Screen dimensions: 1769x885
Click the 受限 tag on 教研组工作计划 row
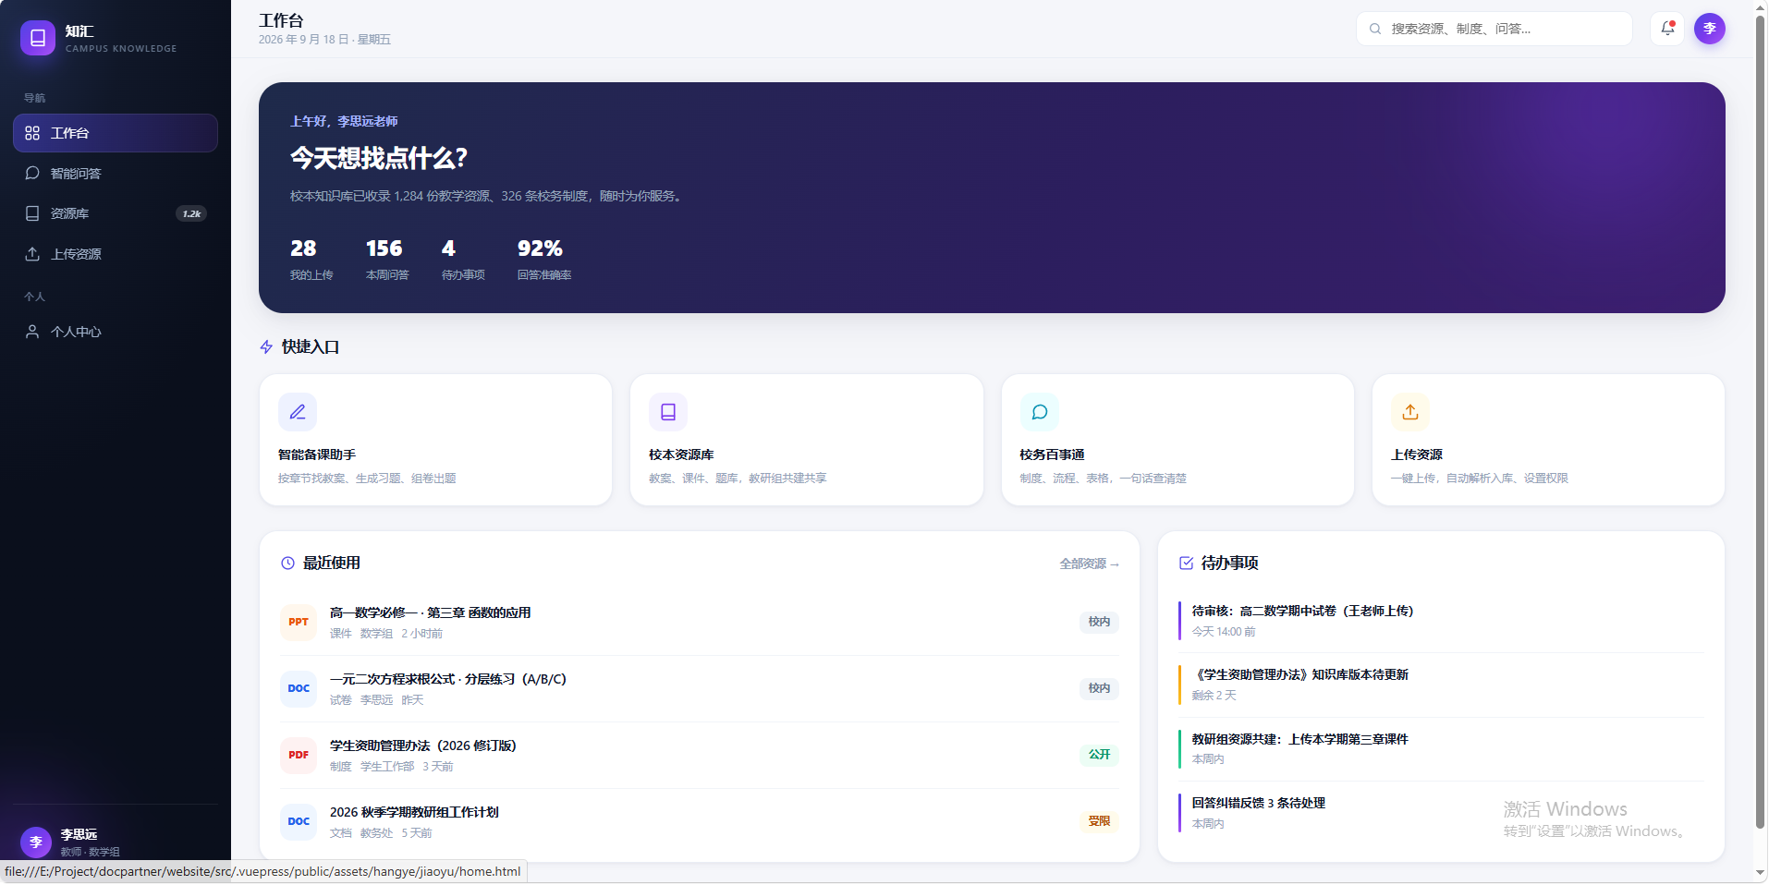tap(1099, 821)
